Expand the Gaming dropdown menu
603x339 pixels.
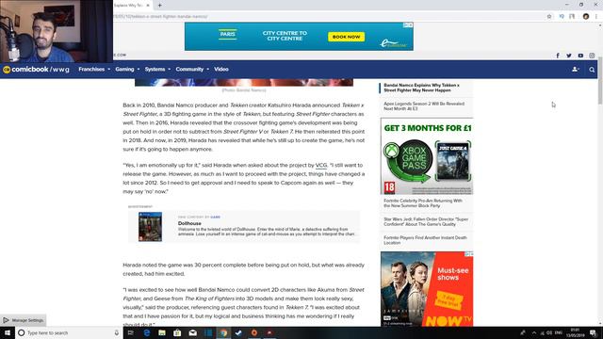127,70
